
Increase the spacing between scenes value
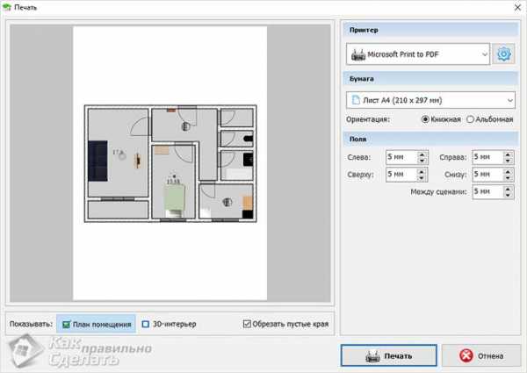(x=509, y=188)
